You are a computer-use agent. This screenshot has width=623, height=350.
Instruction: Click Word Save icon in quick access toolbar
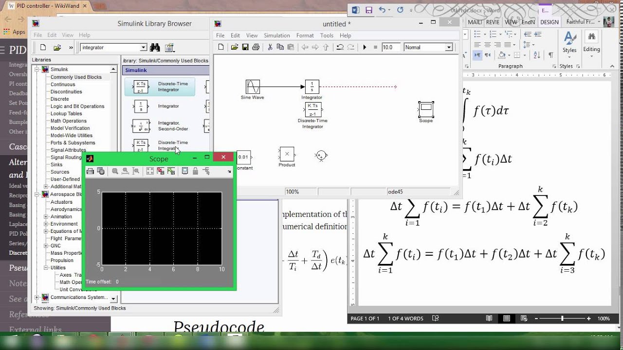tap(368, 10)
